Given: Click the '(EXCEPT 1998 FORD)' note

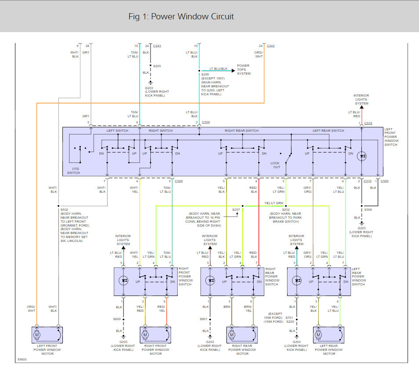Looking at the screenshot, I should coord(273,316).
